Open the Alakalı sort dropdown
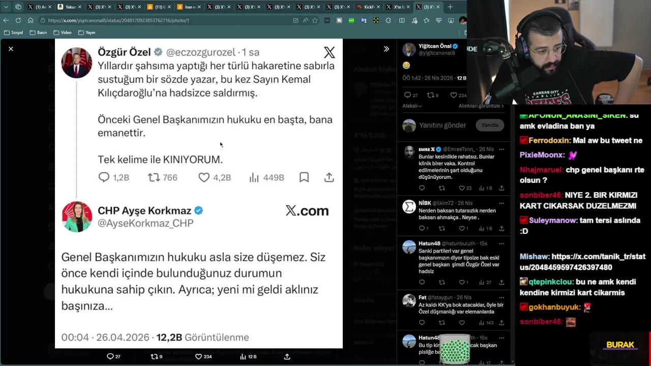Viewport: 651px width, 366px height. click(412, 106)
